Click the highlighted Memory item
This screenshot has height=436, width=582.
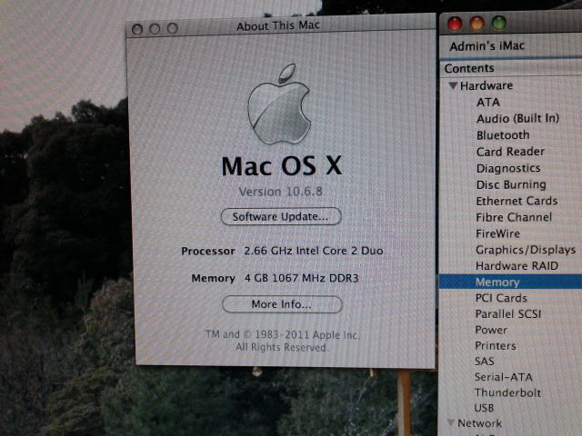click(x=497, y=282)
